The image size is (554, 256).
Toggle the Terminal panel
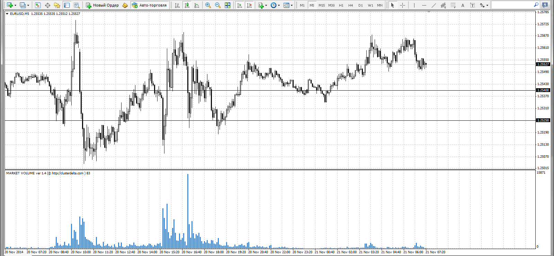click(67, 5)
